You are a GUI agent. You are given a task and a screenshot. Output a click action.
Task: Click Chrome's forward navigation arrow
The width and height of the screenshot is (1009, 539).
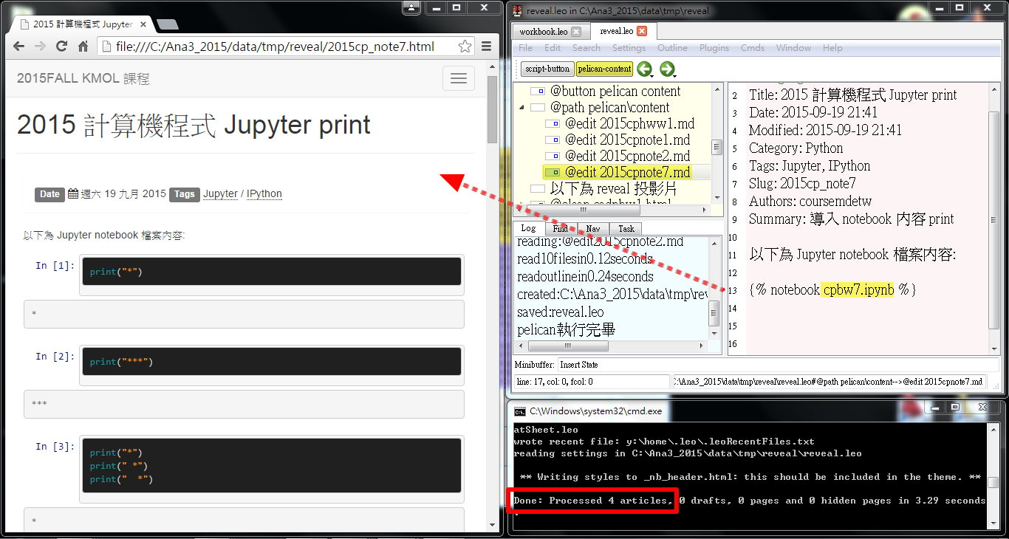click(x=41, y=47)
